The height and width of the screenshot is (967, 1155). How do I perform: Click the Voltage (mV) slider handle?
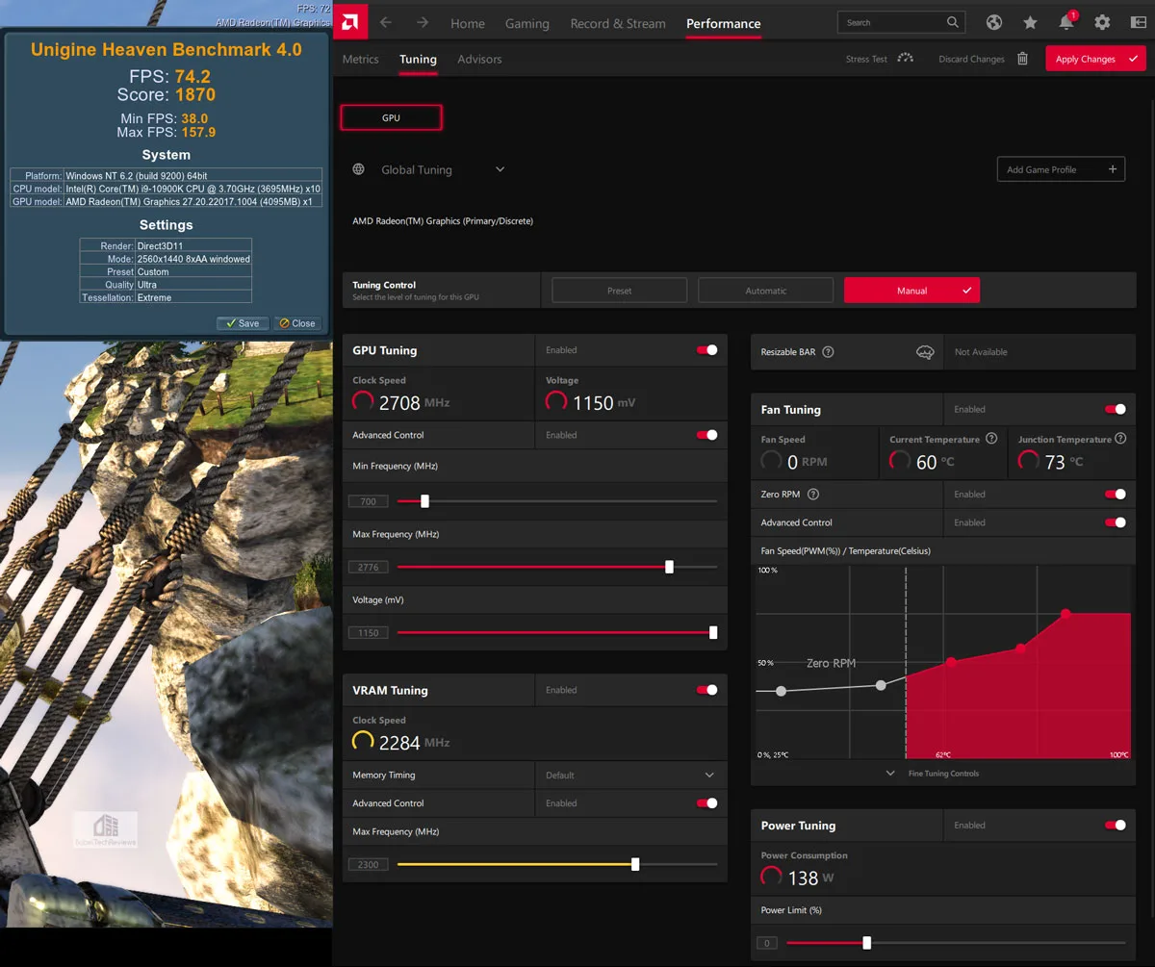[x=713, y=632]
